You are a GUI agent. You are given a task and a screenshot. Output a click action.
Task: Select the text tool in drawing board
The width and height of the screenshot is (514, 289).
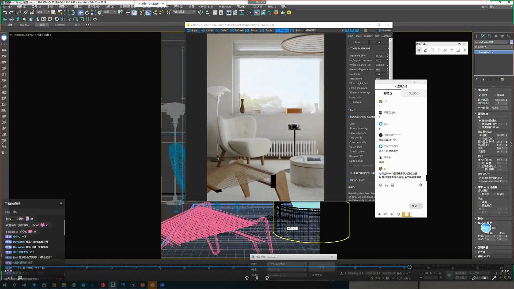tap(439, 50)
